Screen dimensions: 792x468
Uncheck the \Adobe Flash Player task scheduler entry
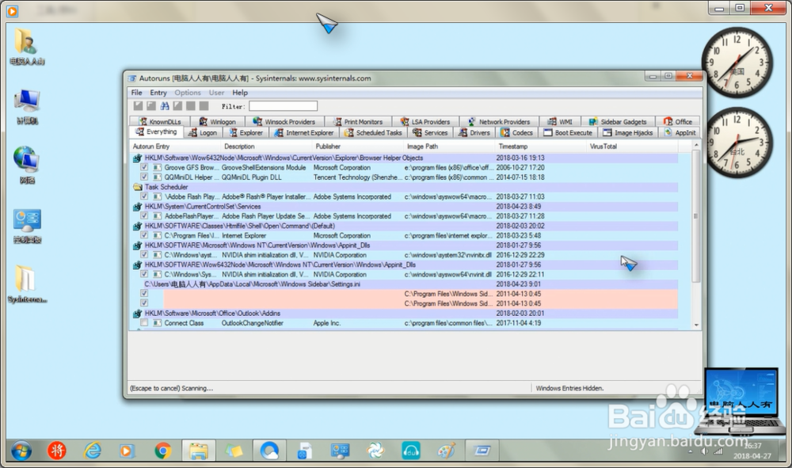(x=144, y=196)
